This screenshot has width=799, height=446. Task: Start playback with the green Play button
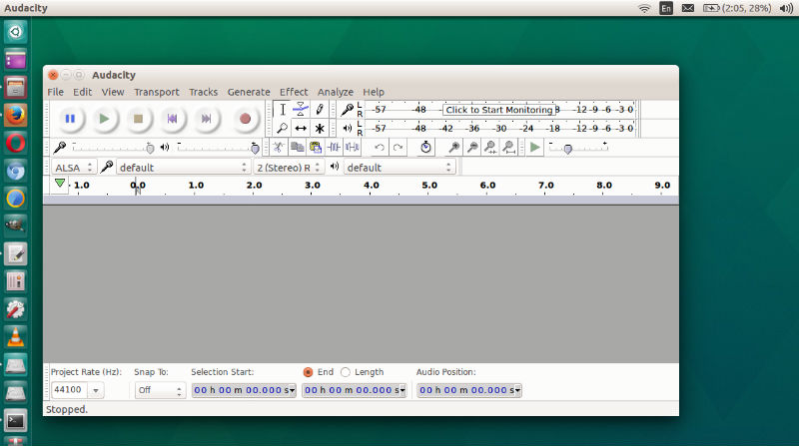(105, 119)
